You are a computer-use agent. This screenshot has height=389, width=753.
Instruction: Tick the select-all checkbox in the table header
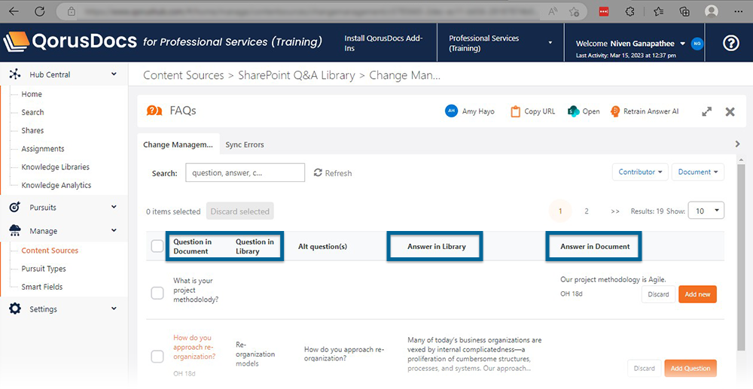pos(157,246)
